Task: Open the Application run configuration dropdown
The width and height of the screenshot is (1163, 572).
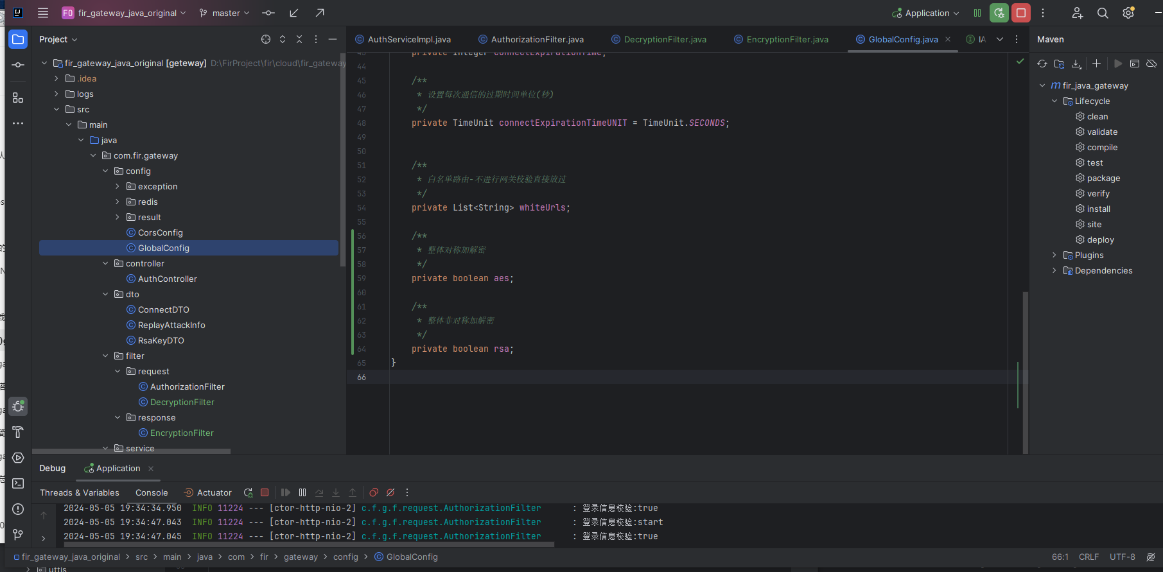Action: click(x=925, y=13)
